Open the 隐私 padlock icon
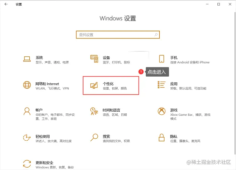 161,138
